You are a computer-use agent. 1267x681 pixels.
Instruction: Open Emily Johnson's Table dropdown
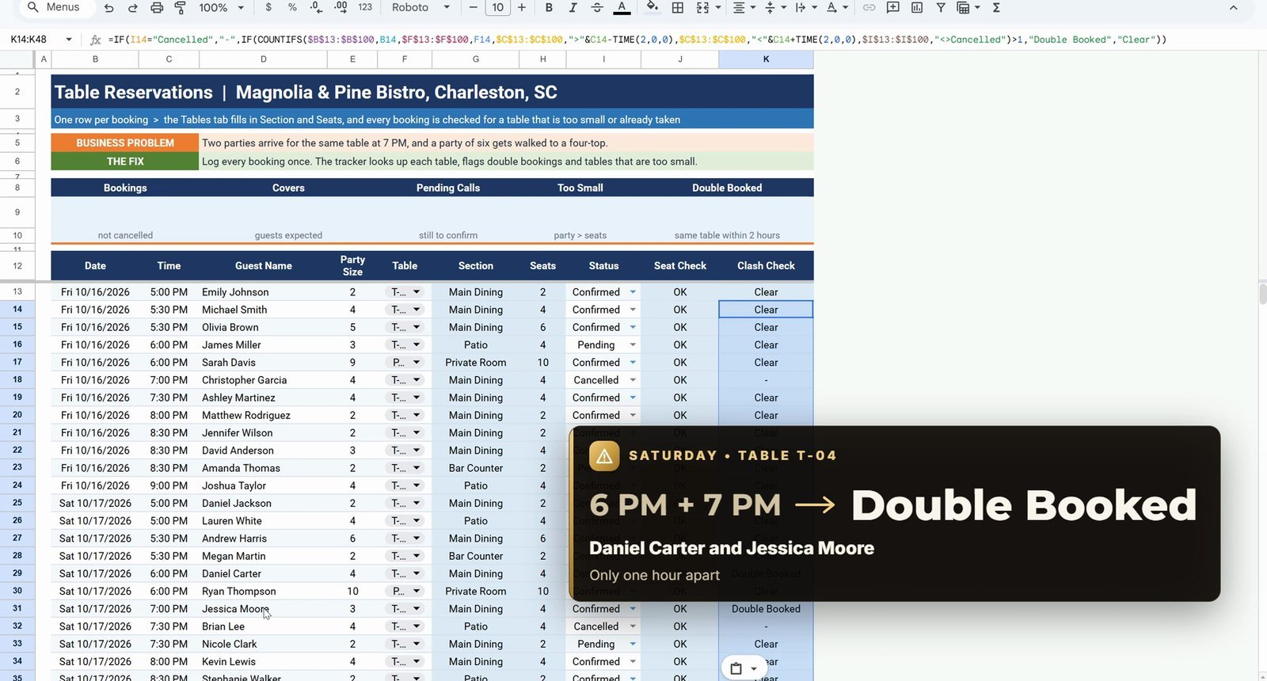point(417,292)
